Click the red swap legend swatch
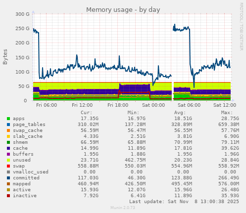Viewport: 246px width, 213px height. coord(8,166)
